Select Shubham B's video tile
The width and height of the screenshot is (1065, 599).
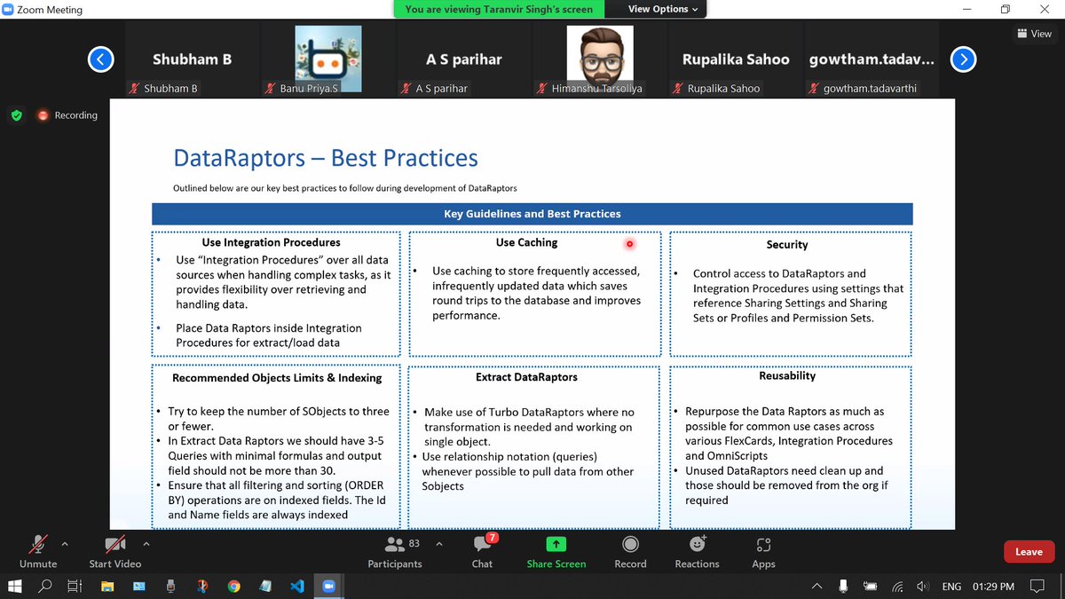pyautogui.click(x=193, y=59)
